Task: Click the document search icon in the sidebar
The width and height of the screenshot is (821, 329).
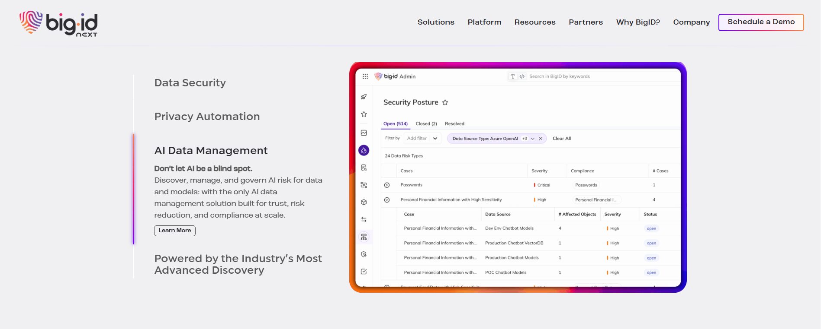Action: [x=364, y=168]
